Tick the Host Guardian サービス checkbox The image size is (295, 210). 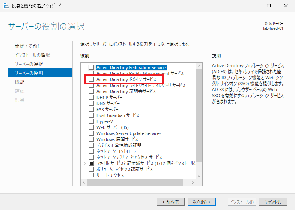pyautogui.click(x=91, y=115)
